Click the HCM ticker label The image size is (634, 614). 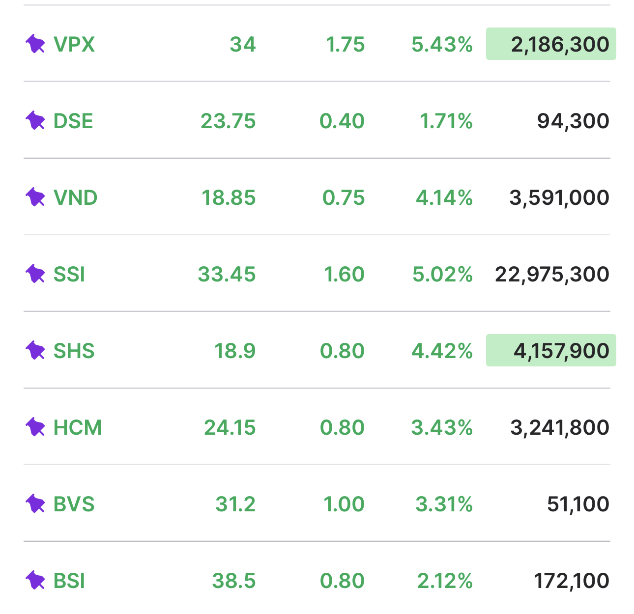[78, 427]
